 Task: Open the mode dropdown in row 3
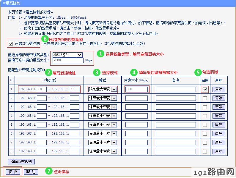[x=103, y=107]
